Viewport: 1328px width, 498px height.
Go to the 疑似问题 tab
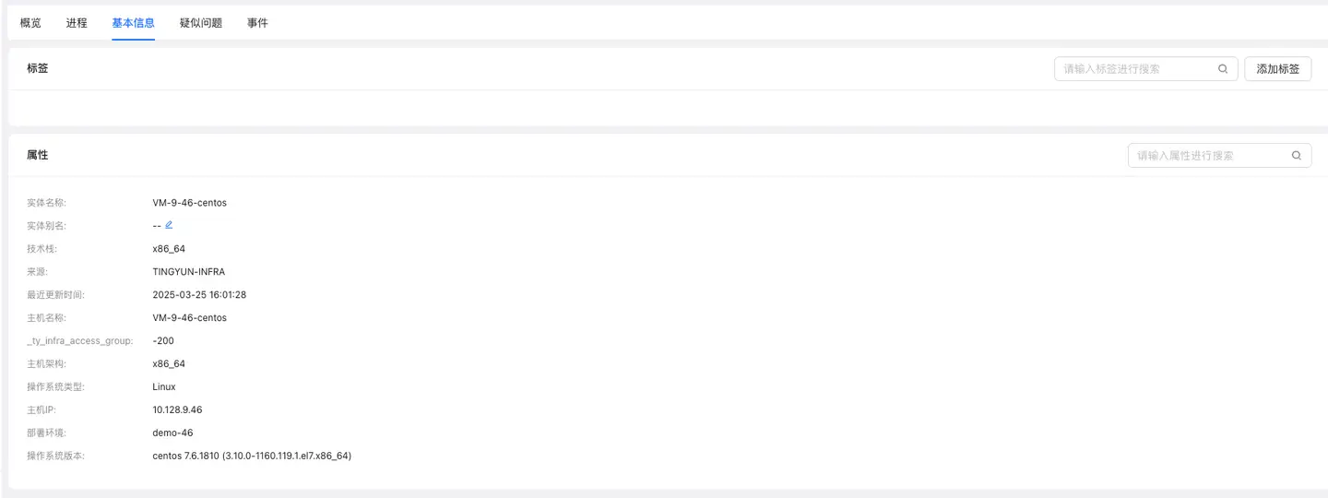pyautogui.click(x=201, y=23)
